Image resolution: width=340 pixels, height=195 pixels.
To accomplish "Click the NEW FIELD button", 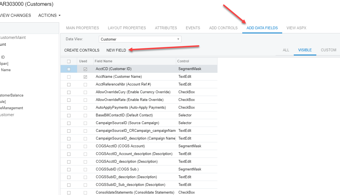I will [x=116, y=50].
